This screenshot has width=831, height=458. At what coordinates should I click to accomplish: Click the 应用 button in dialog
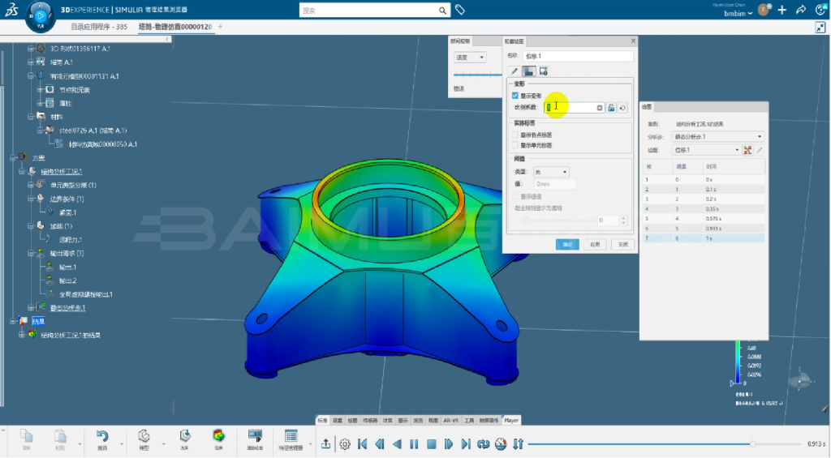(595, 244)
